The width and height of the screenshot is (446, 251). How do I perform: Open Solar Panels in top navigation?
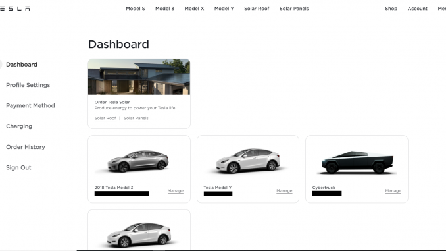294,9
